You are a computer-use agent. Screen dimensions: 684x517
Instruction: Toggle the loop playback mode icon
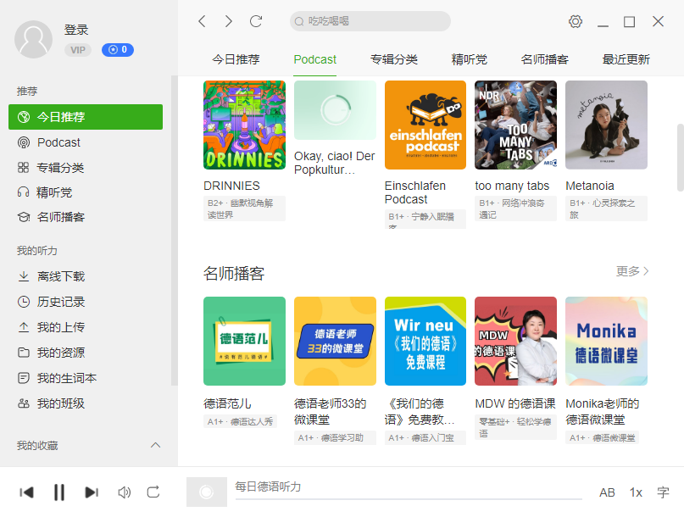(x=153, y=492)
